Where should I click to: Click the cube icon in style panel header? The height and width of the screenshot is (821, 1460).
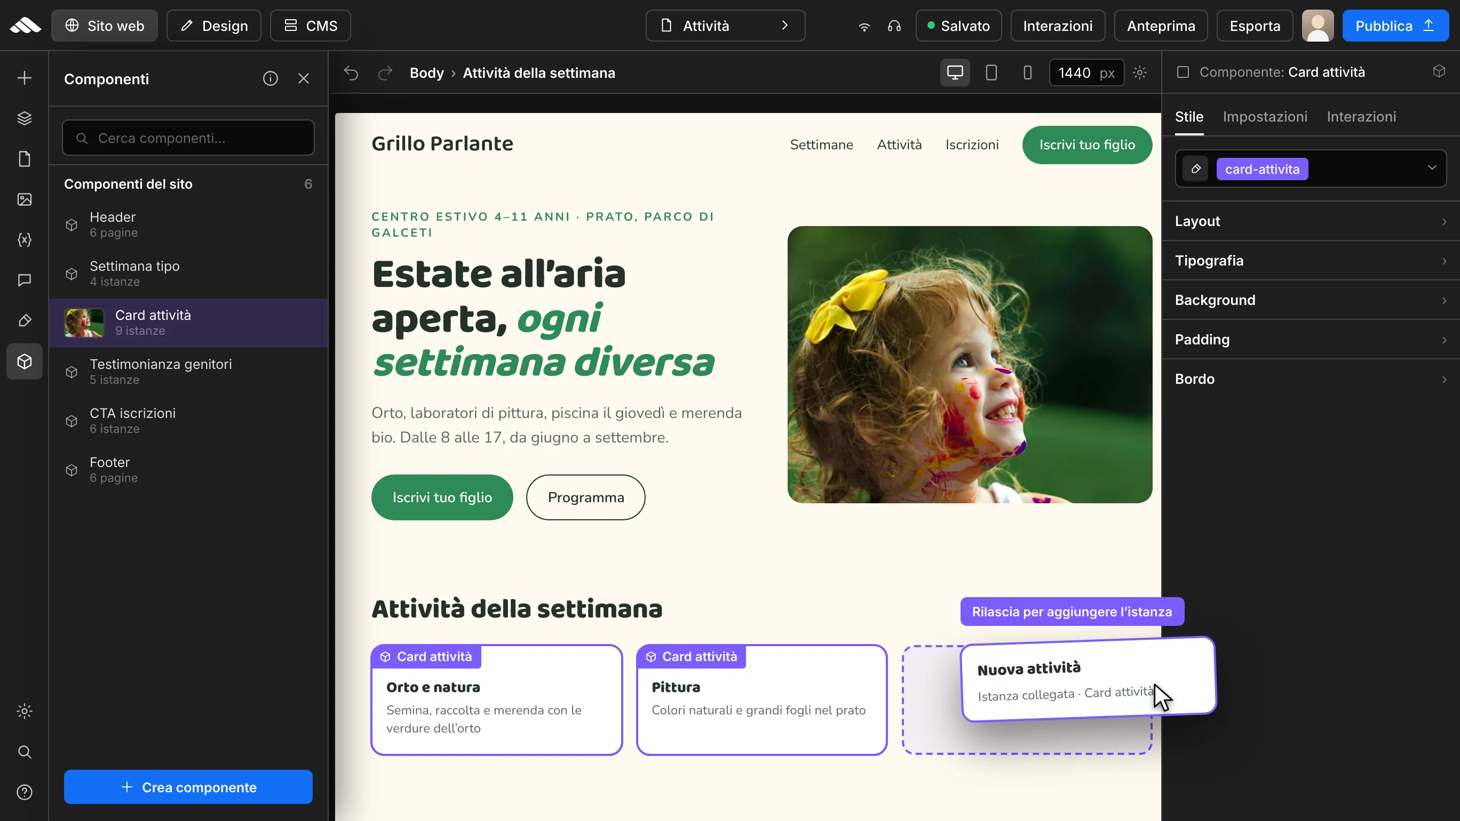point(1439,71)
